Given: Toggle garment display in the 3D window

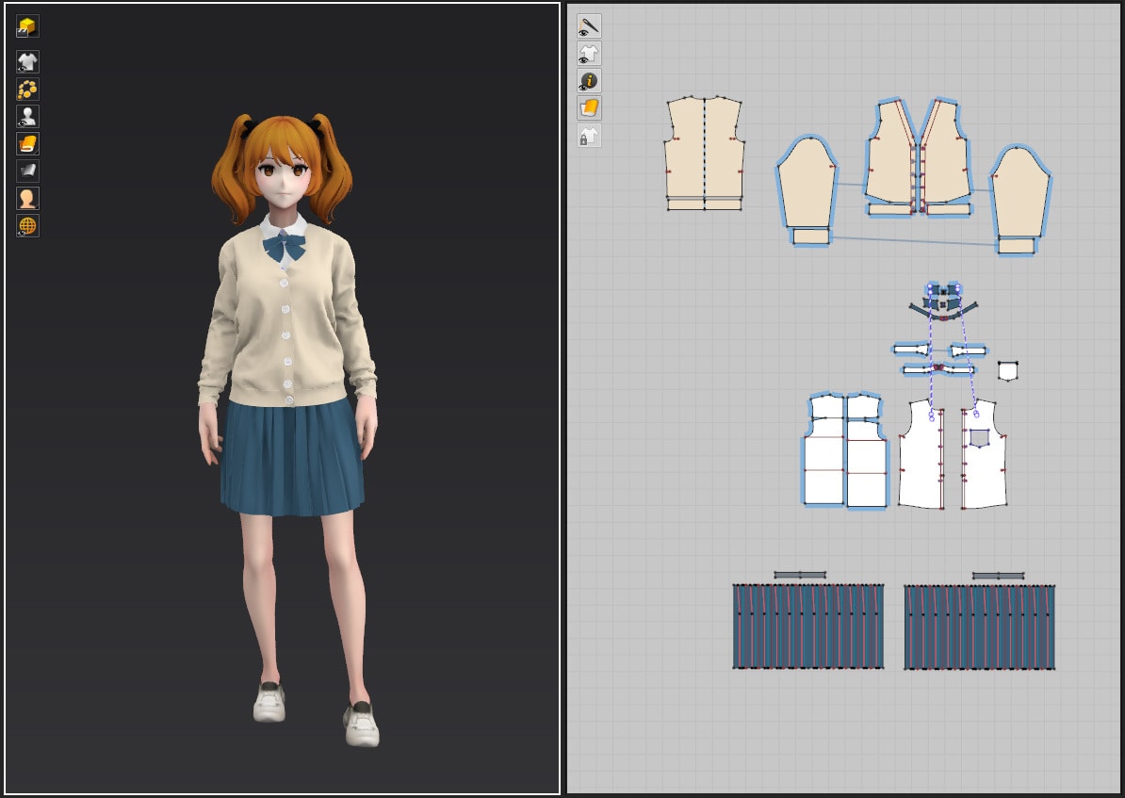Looking at the screenshot, I should tap(27, 62).
